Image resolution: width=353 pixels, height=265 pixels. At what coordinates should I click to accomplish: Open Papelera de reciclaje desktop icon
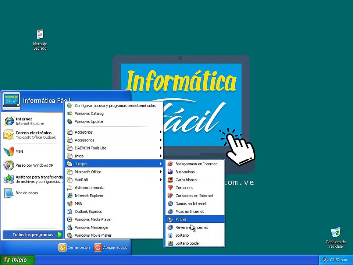pyautogui.click(x=336, y=233)
